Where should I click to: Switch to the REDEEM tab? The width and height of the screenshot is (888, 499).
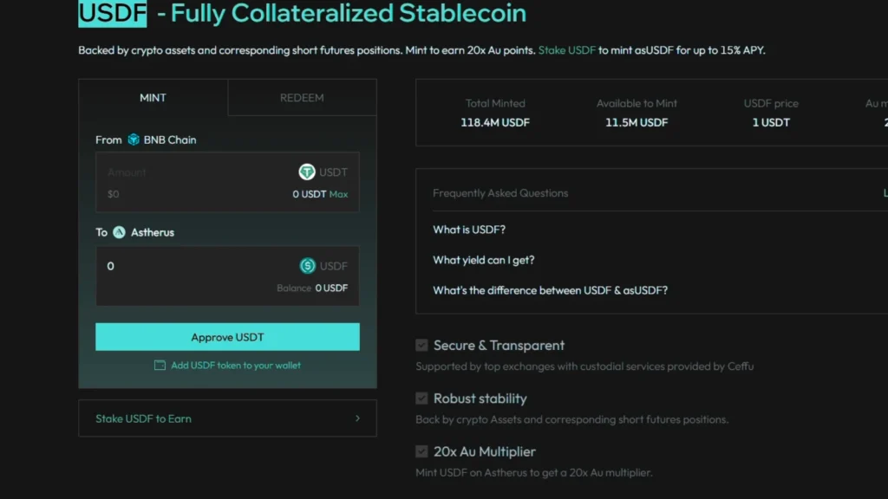pyautogui.click(x=302, y=98)
